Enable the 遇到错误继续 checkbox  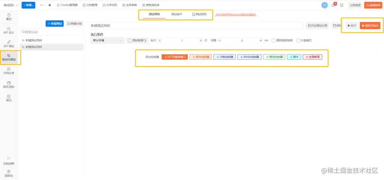[x=273, y=40]
